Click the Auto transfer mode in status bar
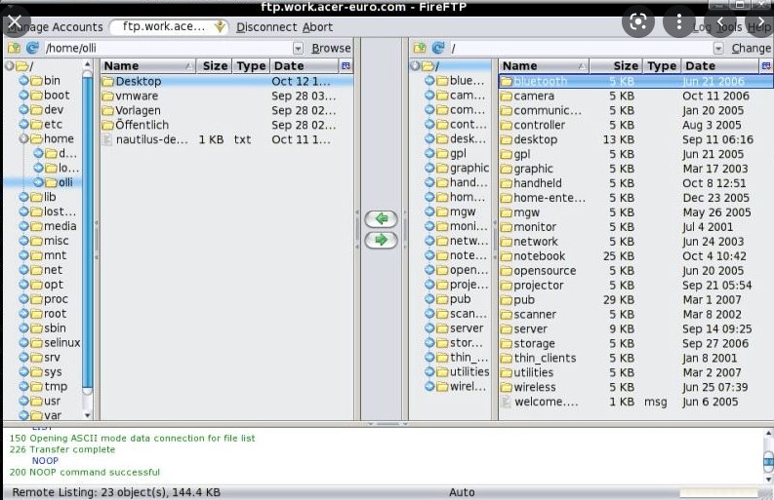 point(462,492)
